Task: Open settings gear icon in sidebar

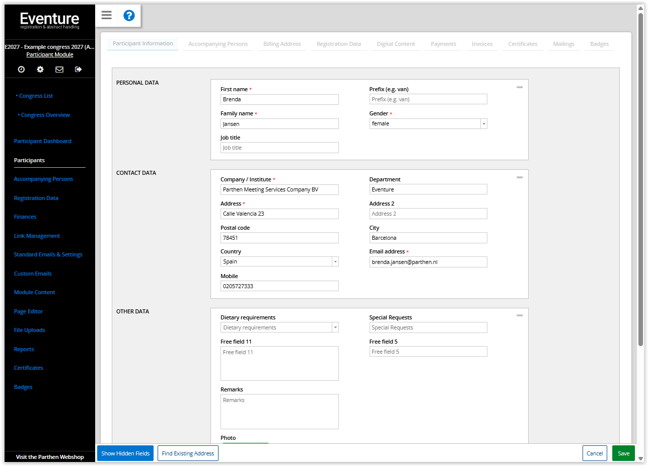Action: click(40, 70)
